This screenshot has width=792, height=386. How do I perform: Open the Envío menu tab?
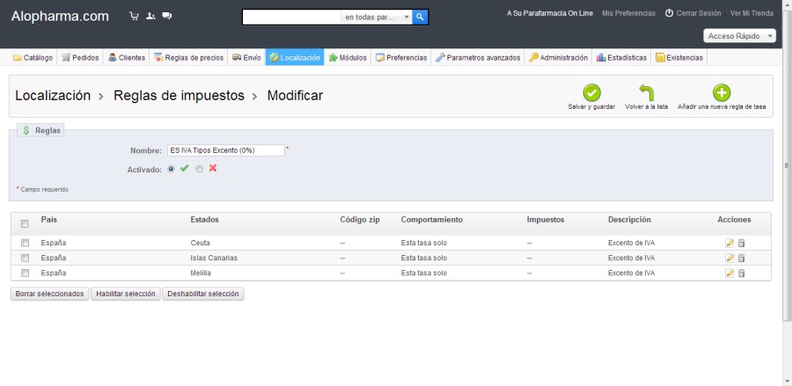[246, 57]
